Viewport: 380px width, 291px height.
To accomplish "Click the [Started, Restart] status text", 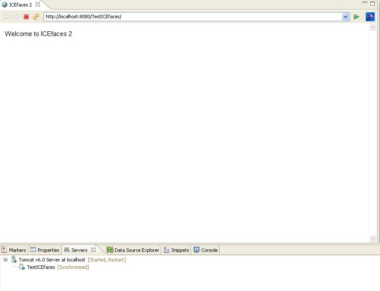I will [x=107, y=260].
